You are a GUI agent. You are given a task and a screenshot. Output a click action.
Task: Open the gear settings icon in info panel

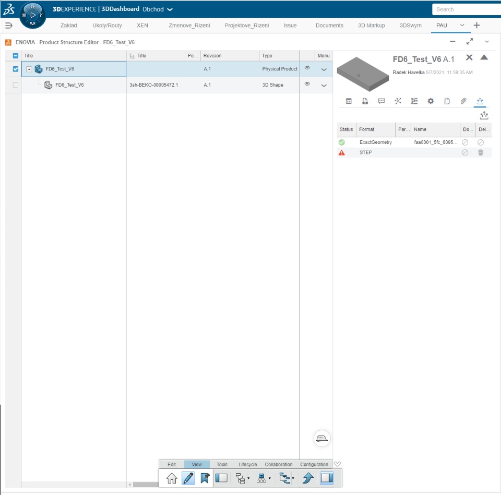pyautogui.click(x=431, y=101)
